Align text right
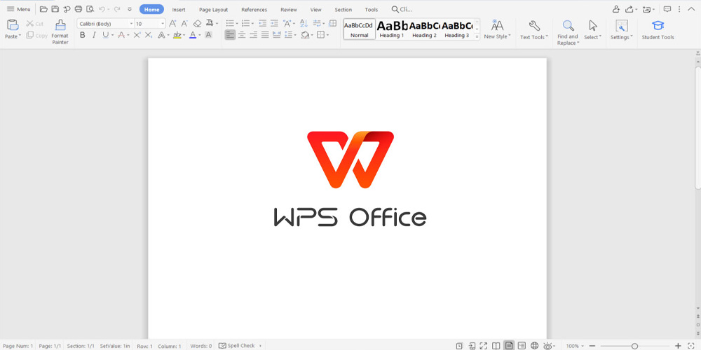Viewport: 701px width, 350px height. tap(254, 35)
